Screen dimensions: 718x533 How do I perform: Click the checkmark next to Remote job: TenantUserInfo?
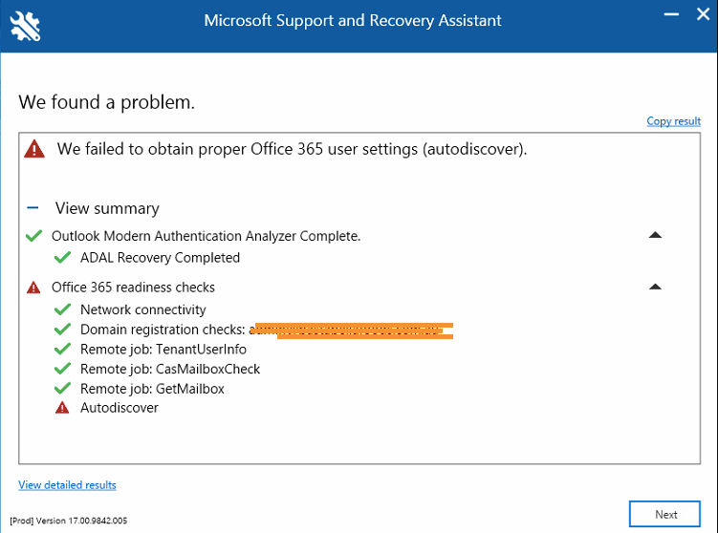tap(62, 349)
